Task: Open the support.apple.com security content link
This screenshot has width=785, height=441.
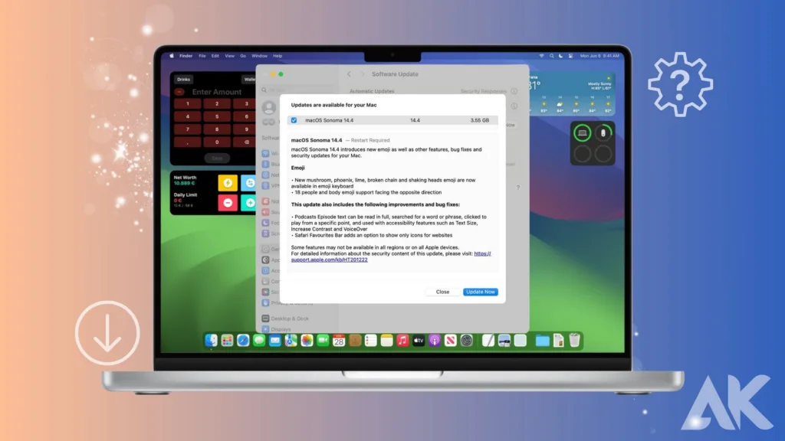Action: pos(390,256)
